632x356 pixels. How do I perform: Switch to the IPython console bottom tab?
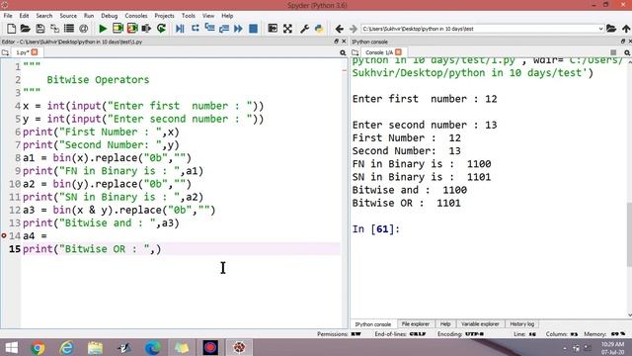pos(373,324)
